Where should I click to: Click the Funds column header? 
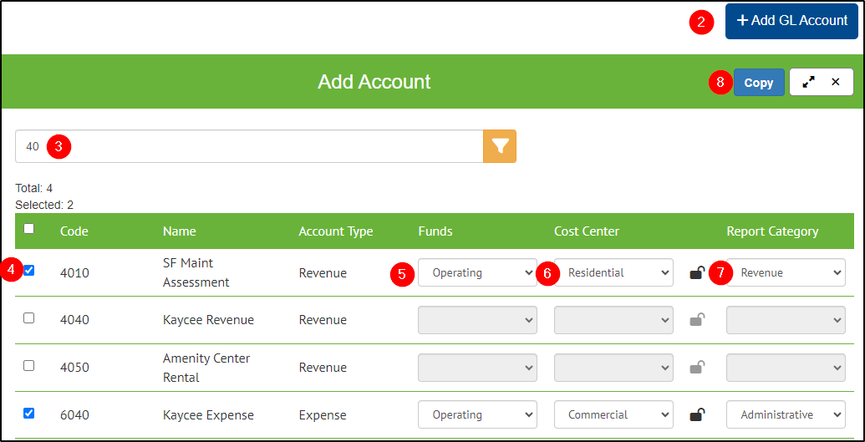[x=435, y=231]
